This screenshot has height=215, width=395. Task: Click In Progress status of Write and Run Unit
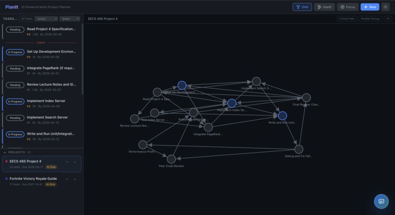[x=15, y=134]
